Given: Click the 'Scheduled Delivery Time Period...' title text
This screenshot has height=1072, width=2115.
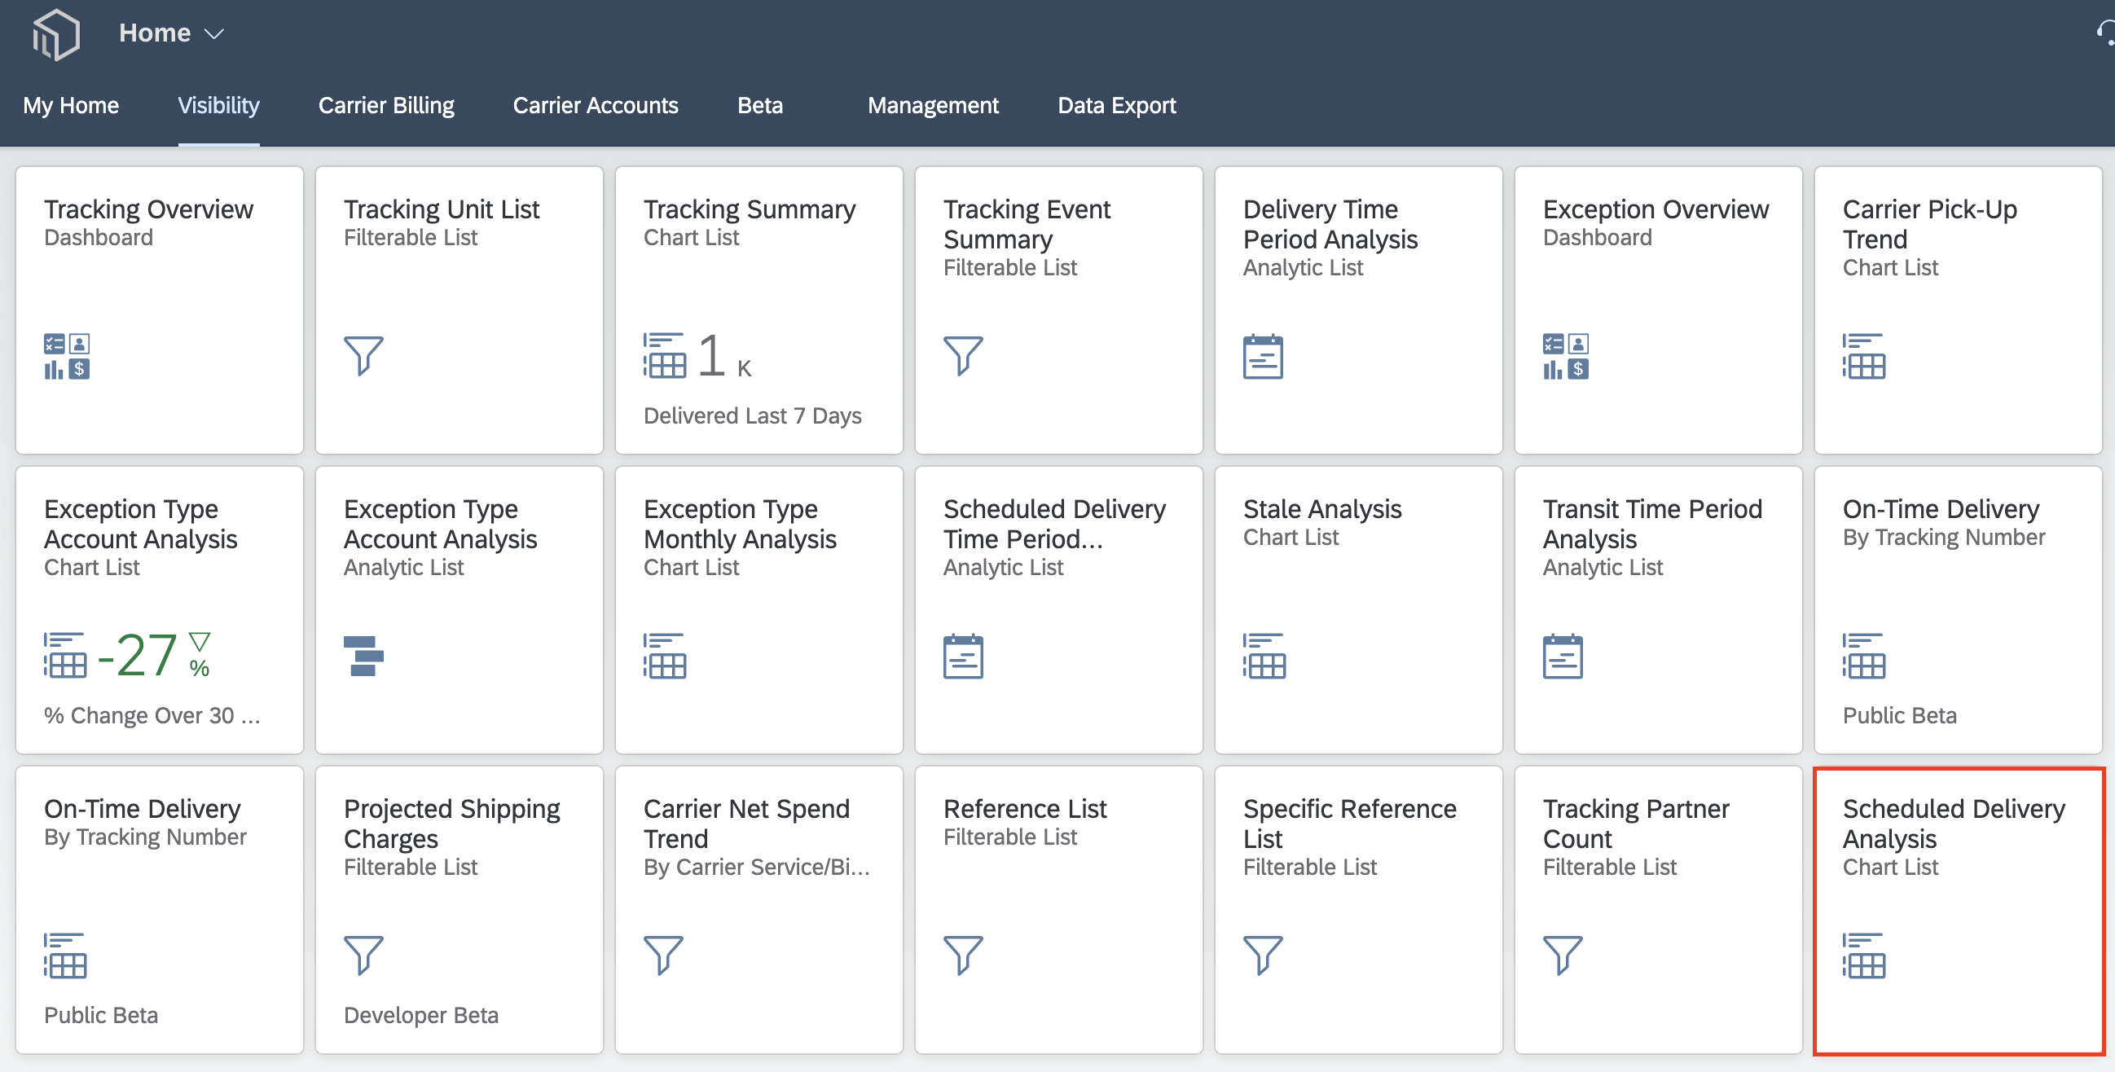Looking at the screenshot, I should coord(1054,524).
